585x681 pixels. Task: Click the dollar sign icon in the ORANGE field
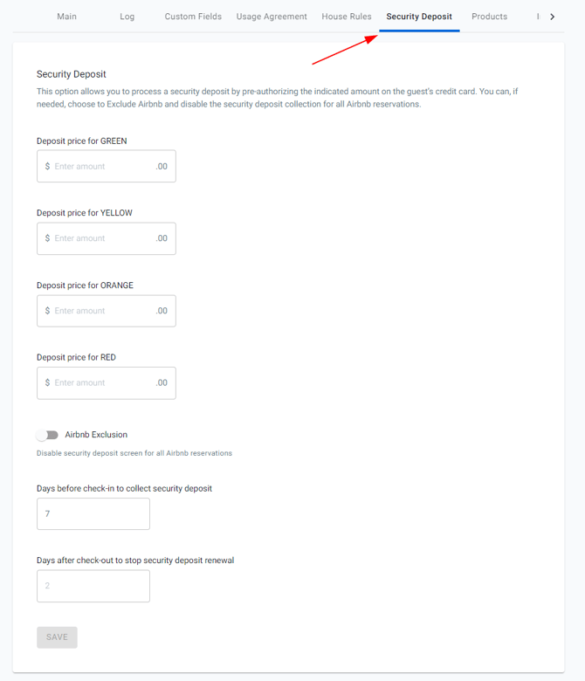47,311
